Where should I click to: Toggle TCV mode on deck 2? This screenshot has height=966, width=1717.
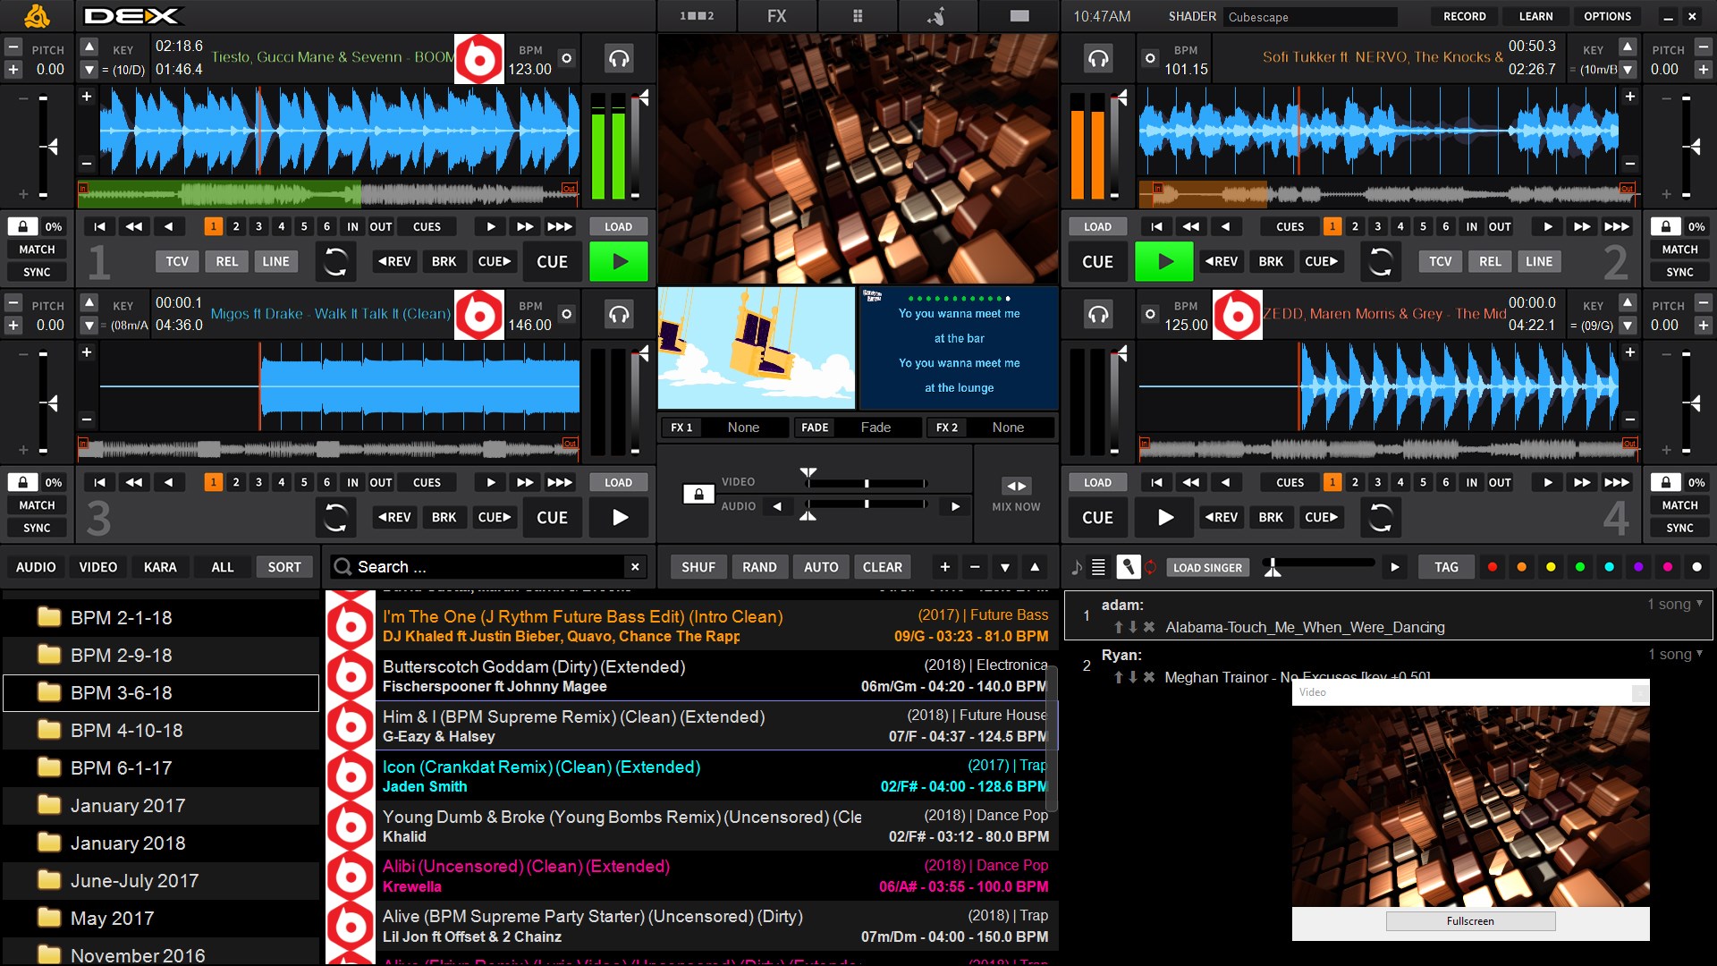click(1440, 261)
